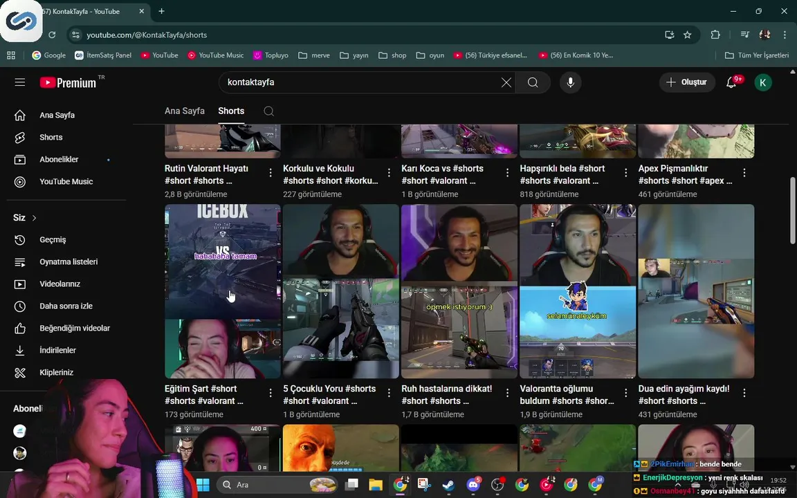The width and height of the screenshot is (797, 498).
Task: Open the notifications bell
Action: 731,82
